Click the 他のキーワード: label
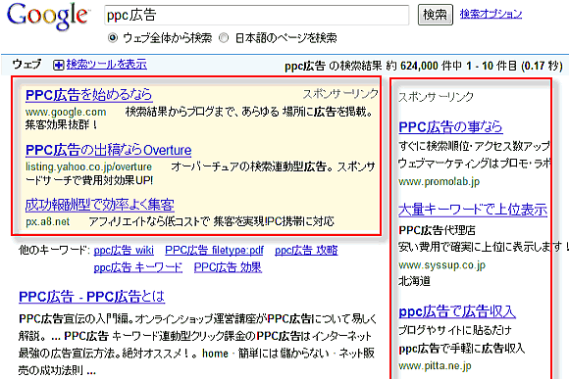This screenshot has width=569, height=379. [x=54, y=250]
